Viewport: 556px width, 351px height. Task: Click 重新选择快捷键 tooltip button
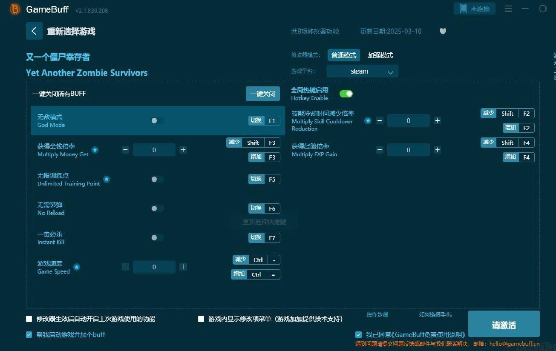pos(264,222)
